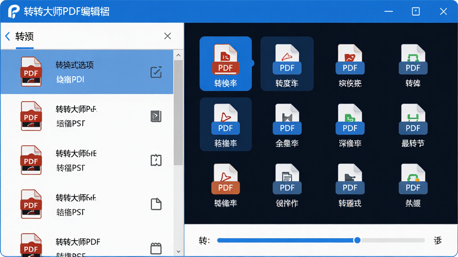This screenshot has height=257, width=458.
Task: Click the unfilled gray part of the slider track
Action: (393, 240)
